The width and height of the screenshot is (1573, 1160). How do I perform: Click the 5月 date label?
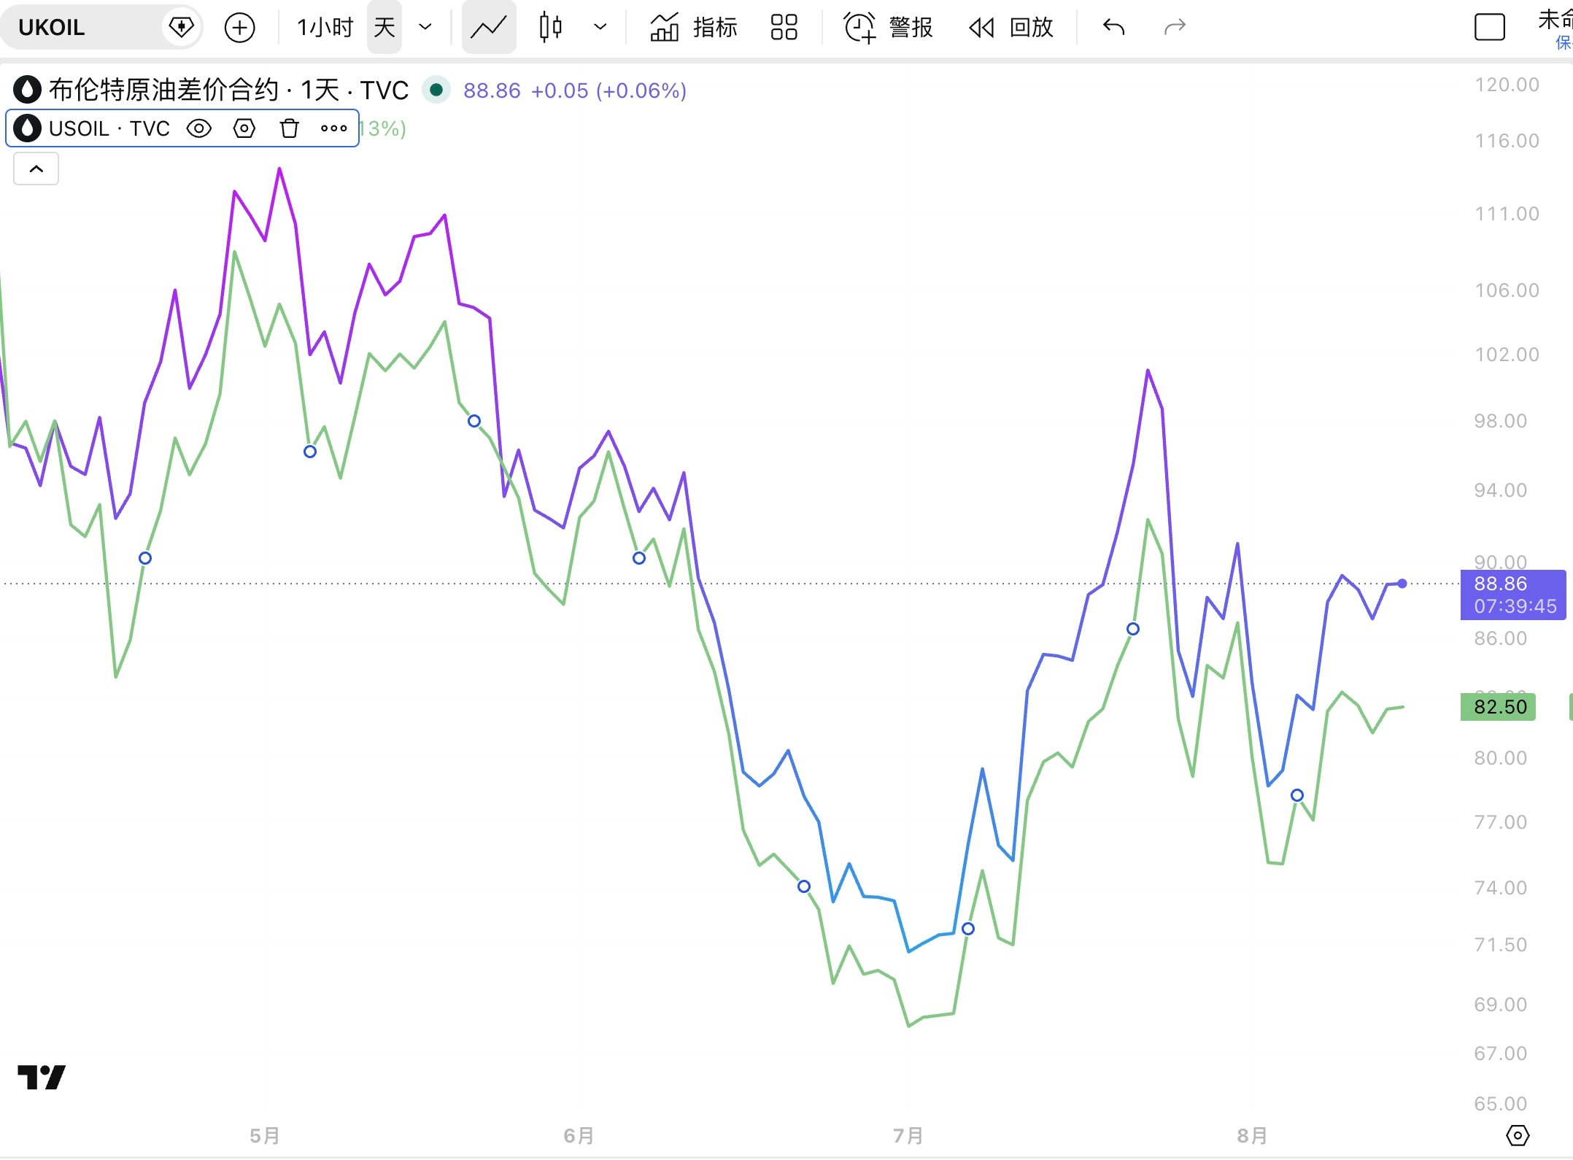[265, 1136]
